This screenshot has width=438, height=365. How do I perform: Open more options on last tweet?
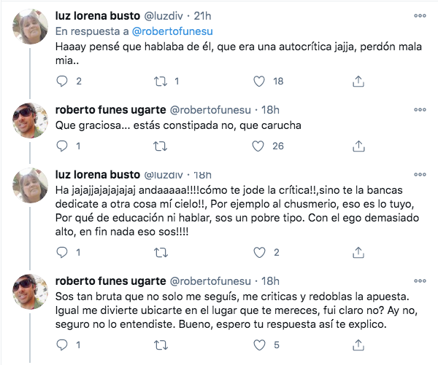420,281
